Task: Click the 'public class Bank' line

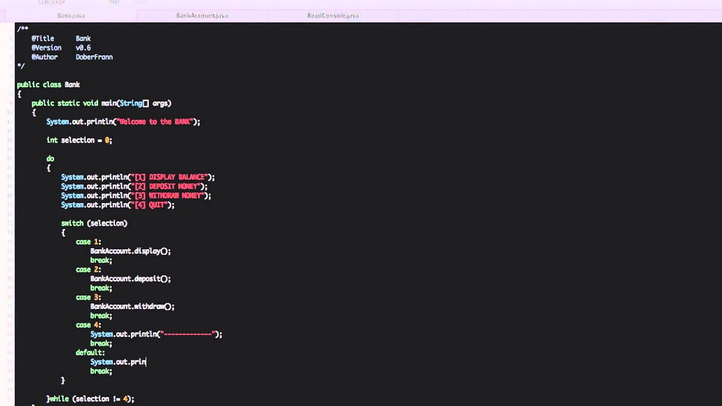Action: point(49,85)
